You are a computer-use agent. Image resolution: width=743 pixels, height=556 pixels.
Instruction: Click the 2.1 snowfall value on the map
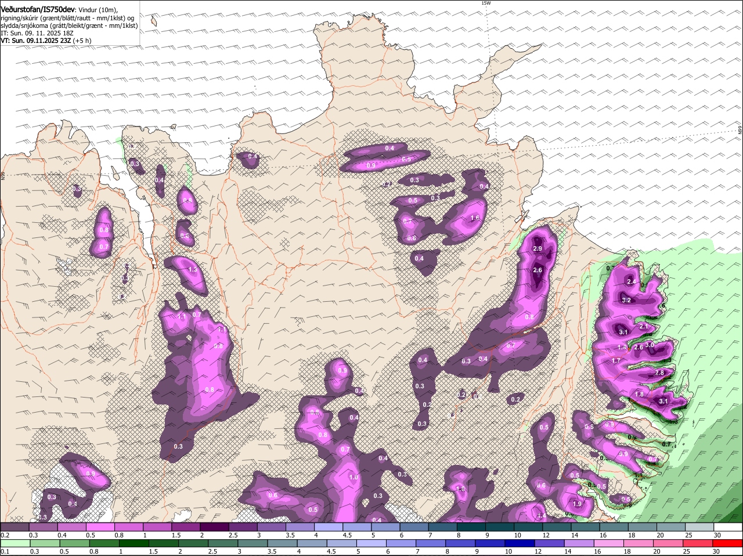pyautogui.click(x=643, y=327)
